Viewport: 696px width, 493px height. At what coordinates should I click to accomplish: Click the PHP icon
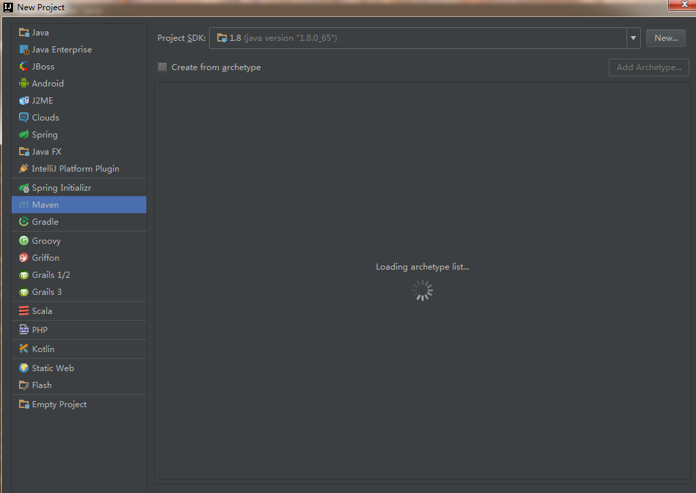coord(24,330)
